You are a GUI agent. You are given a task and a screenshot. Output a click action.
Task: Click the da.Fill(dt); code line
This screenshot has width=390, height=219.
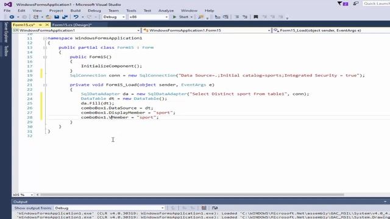point(97,103)
